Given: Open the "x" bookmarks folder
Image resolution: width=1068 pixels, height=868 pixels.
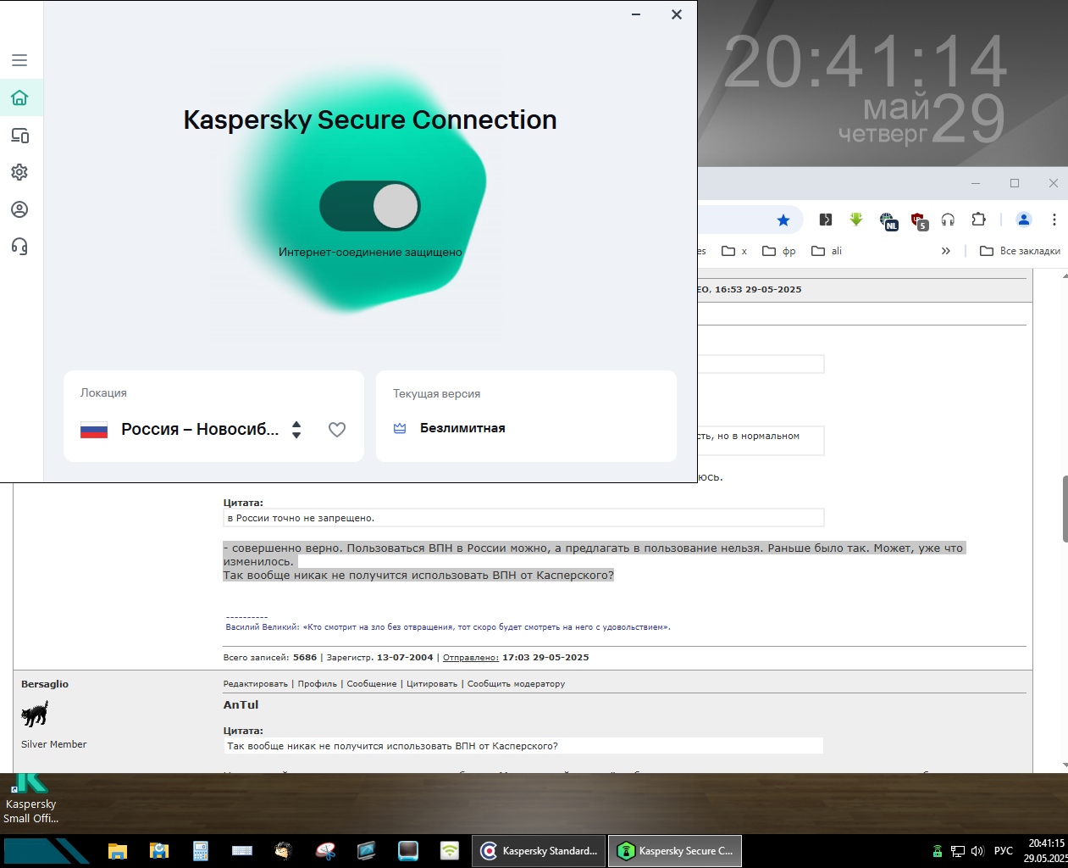Looking at the screenshot, I should 734,251.
